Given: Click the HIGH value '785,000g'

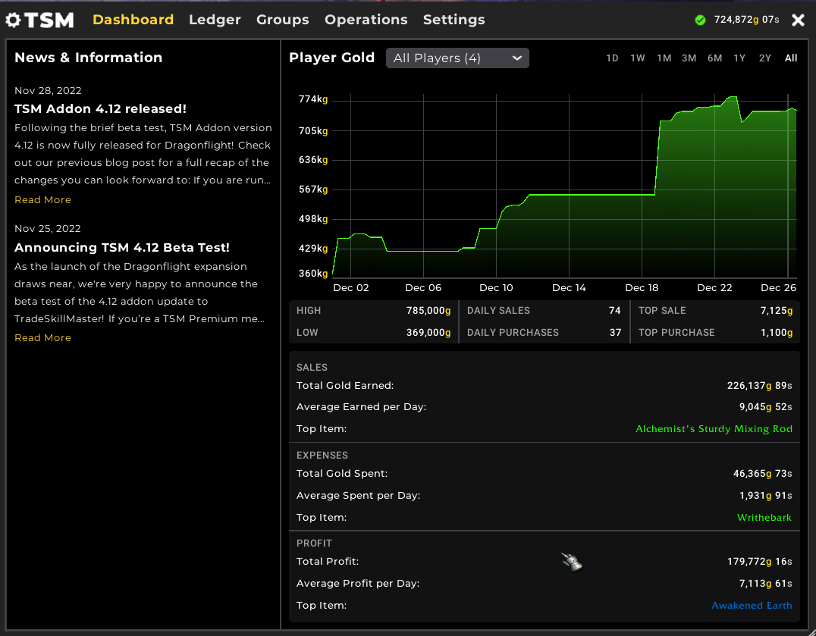Looking at the screenshot, I should pyautogui.click(x=428, y=311).
